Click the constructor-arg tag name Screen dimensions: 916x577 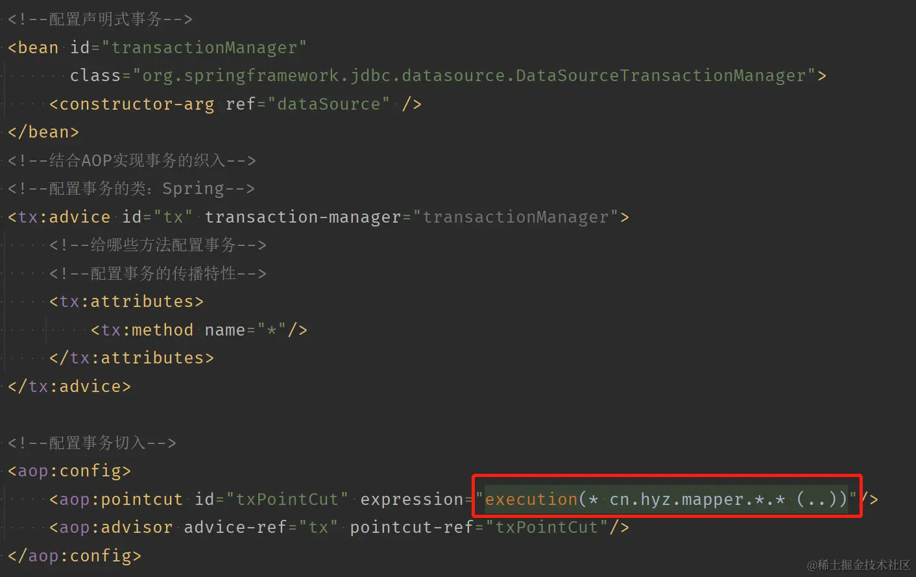[x=136, y=104]
